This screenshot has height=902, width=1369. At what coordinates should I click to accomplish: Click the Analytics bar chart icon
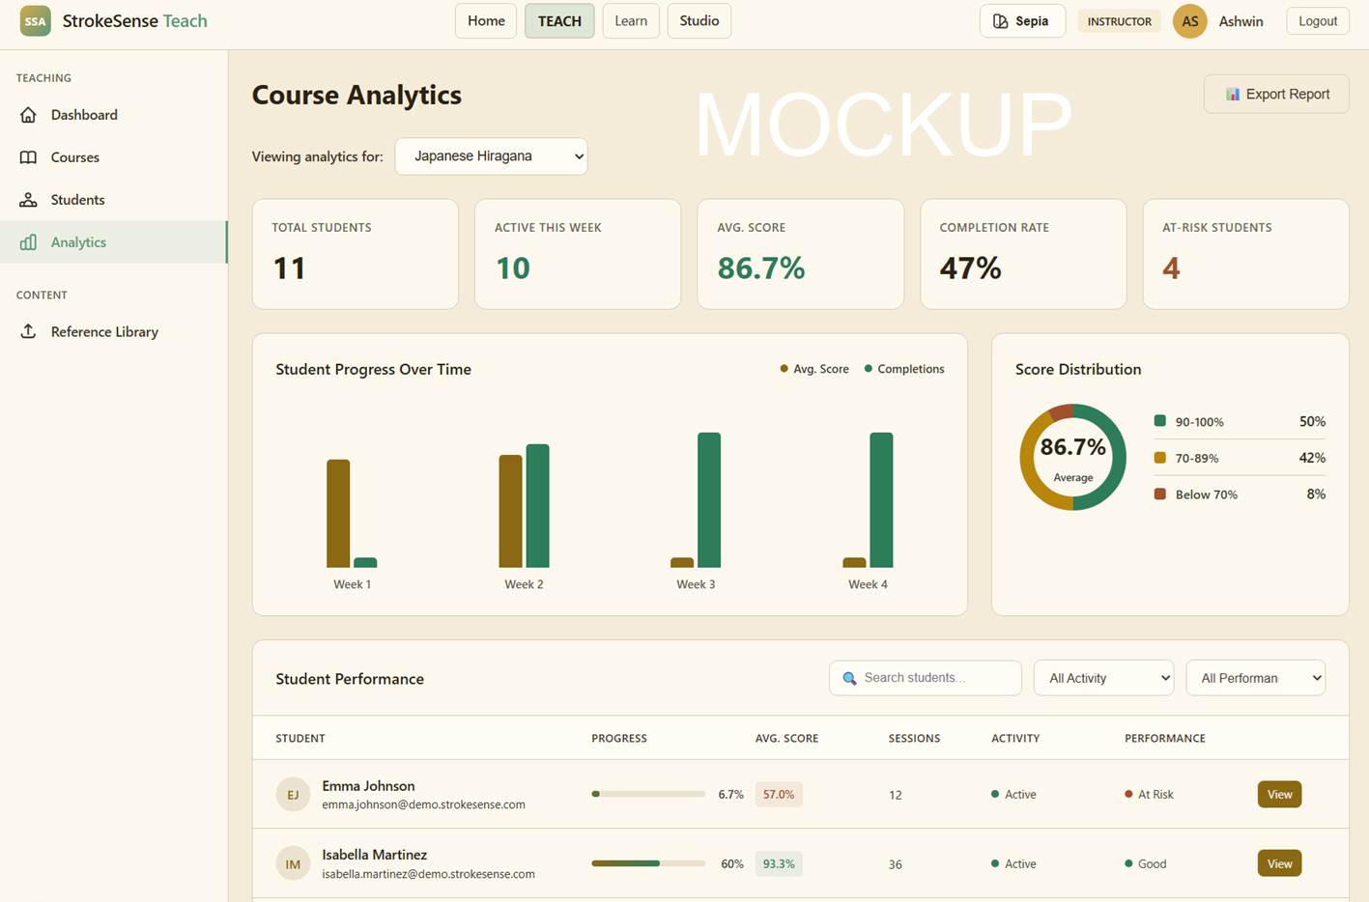tap(28, 242)
